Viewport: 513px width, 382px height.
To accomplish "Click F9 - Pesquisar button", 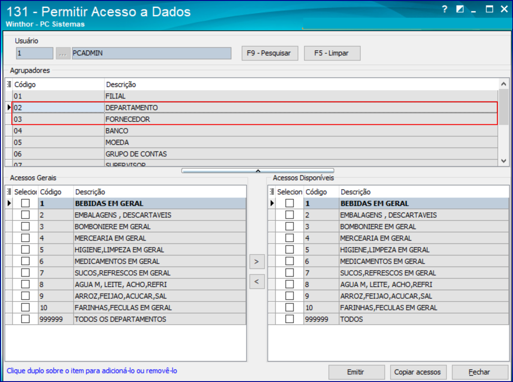I will pos(270,53).
